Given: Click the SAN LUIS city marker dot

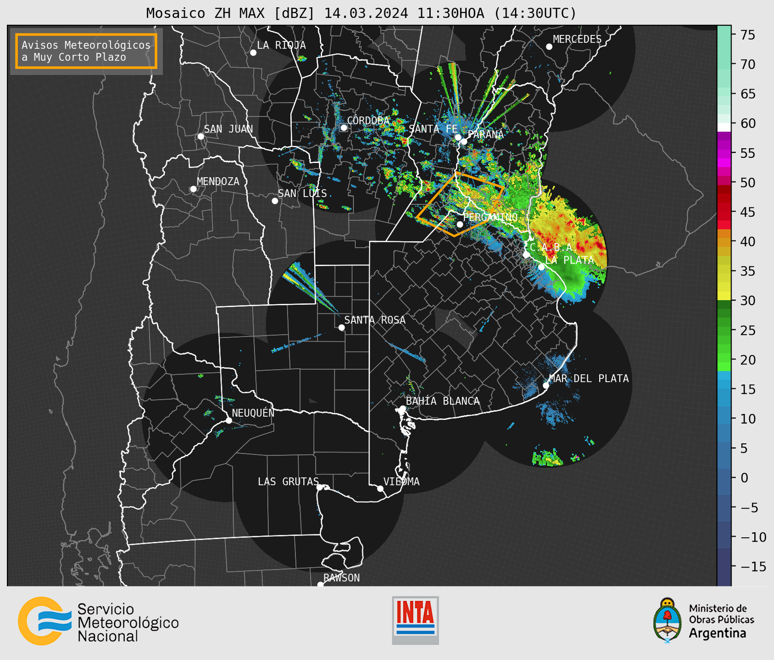Looking at the screenshot, I should (x=275, y=201).
